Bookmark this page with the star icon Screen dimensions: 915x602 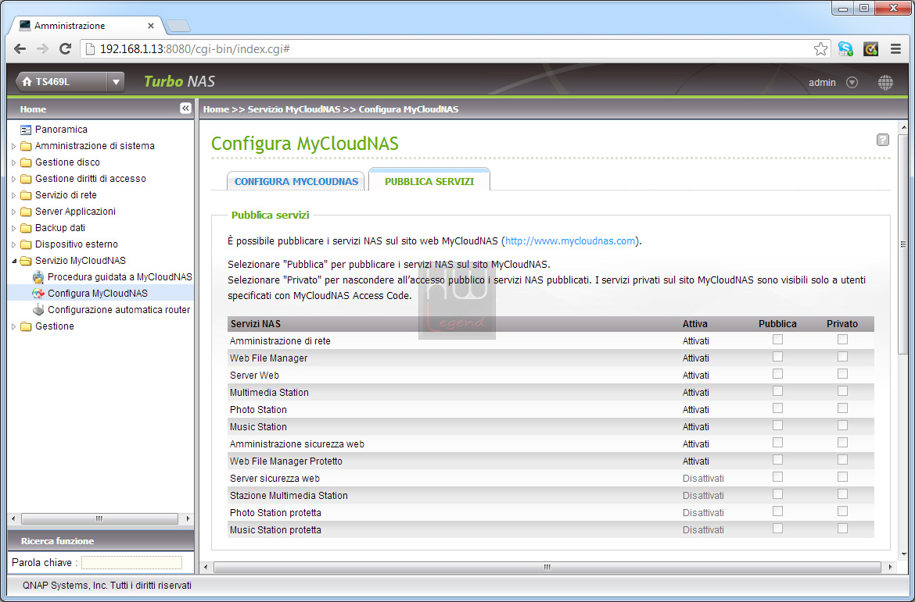[x=820, y=49]
